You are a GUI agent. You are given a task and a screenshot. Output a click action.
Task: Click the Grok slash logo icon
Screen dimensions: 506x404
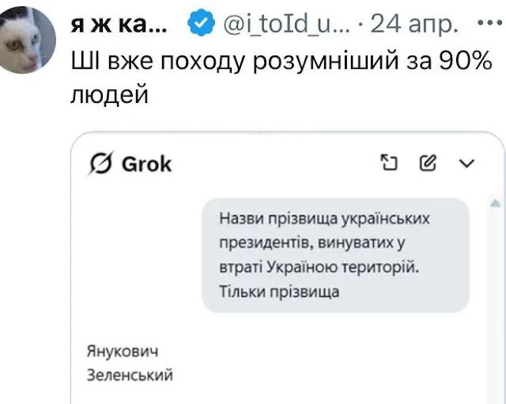pyautogui.click(x=101, y=164)
